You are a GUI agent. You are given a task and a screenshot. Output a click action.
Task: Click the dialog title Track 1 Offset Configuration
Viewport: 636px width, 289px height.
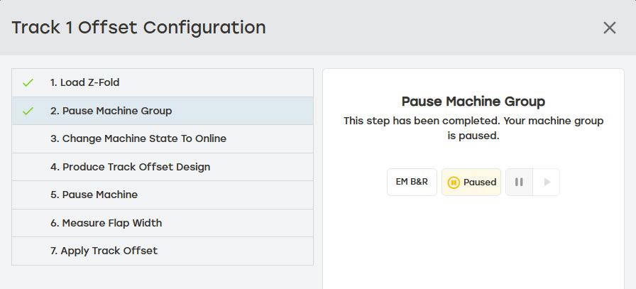click(x=139, y=28)
